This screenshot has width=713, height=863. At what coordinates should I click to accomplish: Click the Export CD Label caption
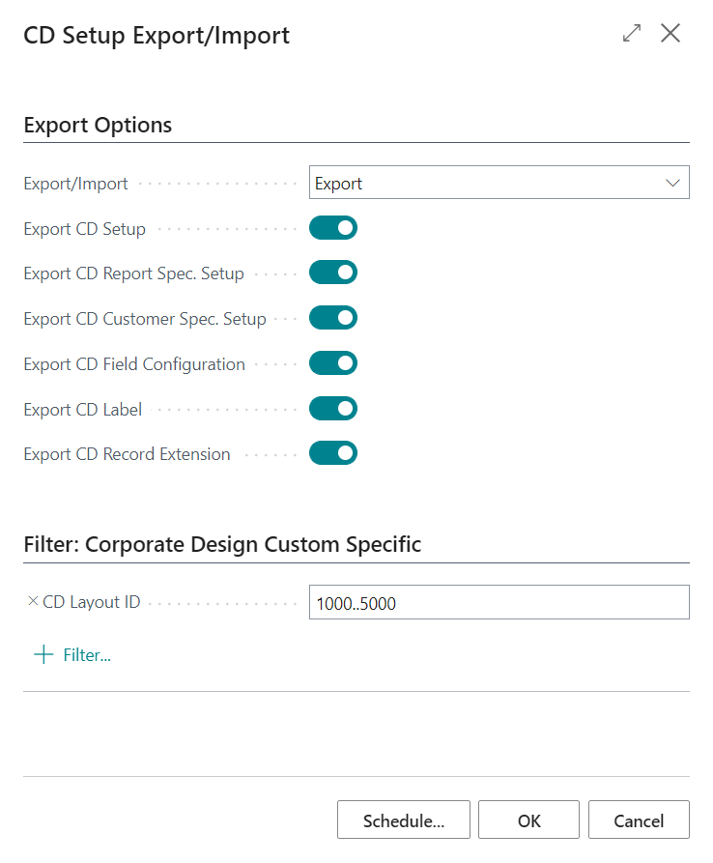[83, 410]
